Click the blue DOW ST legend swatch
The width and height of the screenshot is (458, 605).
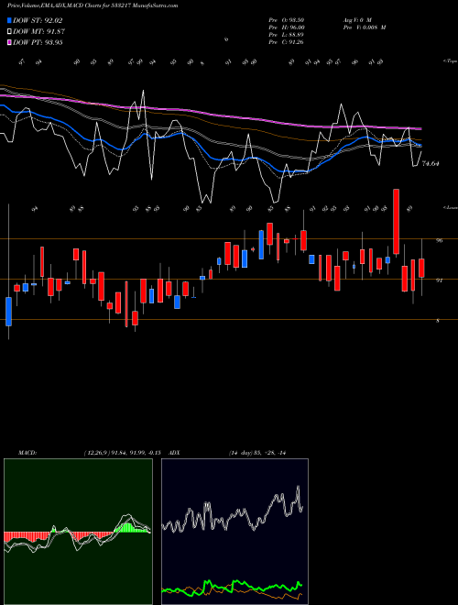click(x=9, y=20)
